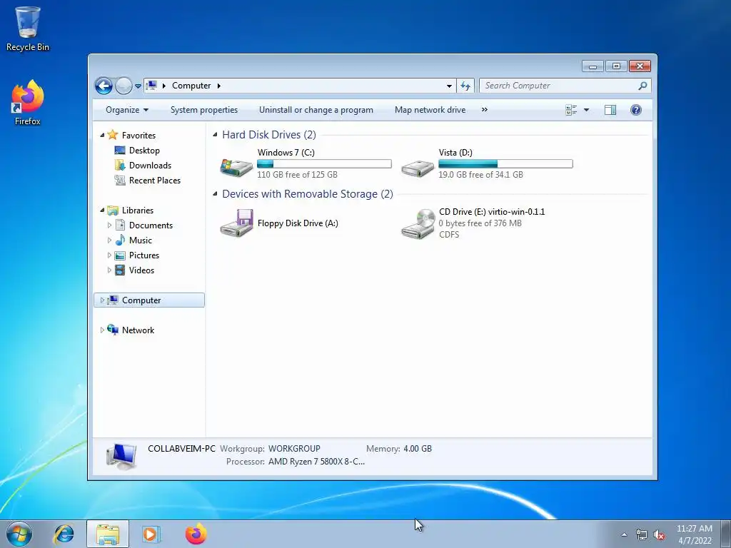Open the taskbar clock and date
731x548 pixels.
click(x=694, y=534)
